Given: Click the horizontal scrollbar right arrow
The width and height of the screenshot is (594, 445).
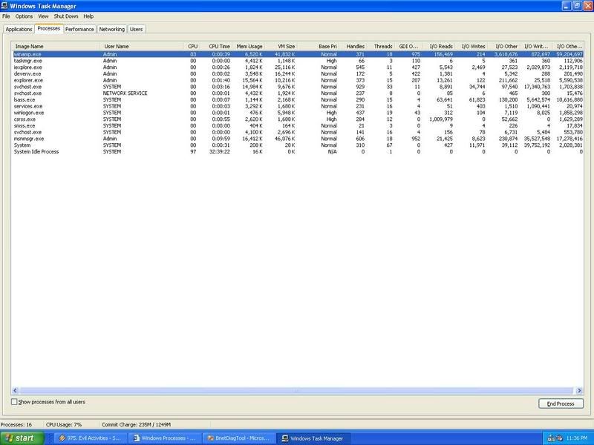Looking at the screenshot, I should (x=579, y=391).
